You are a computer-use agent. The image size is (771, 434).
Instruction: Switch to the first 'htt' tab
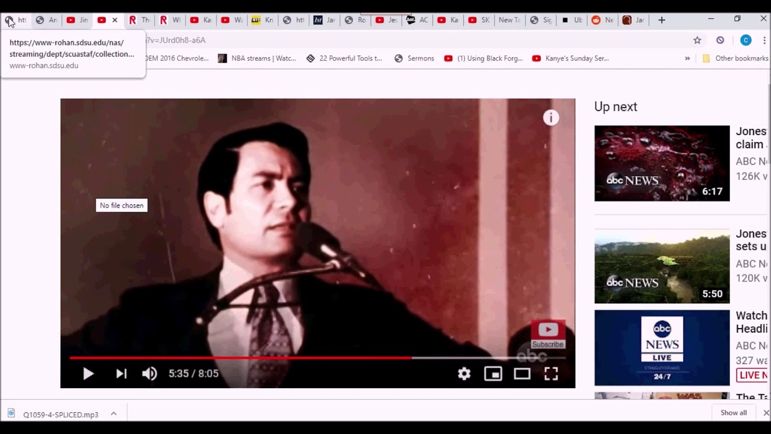tap(16, 20)
